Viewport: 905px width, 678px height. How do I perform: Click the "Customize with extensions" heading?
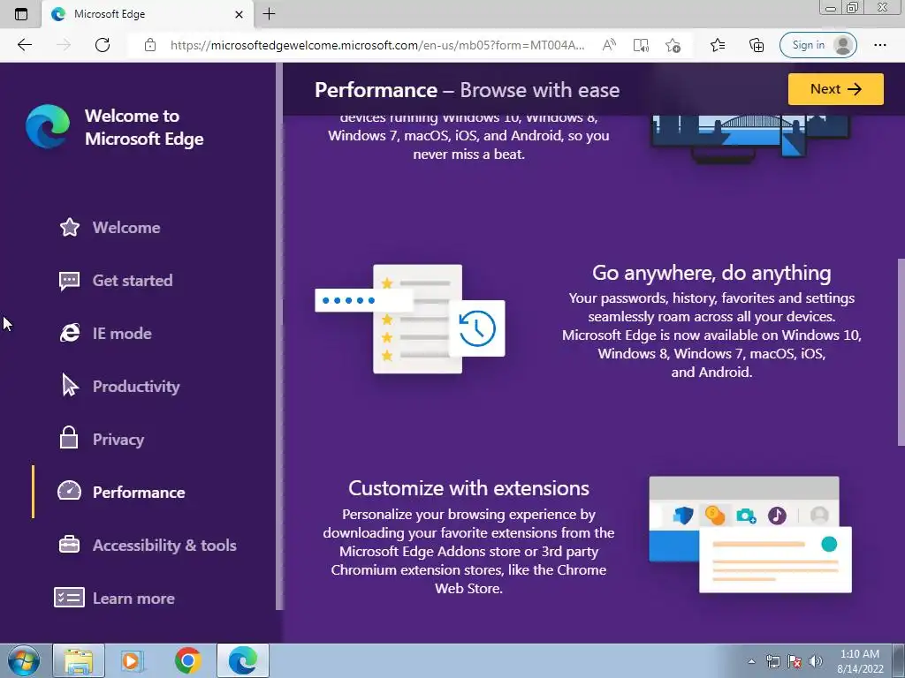coord(468,488)
